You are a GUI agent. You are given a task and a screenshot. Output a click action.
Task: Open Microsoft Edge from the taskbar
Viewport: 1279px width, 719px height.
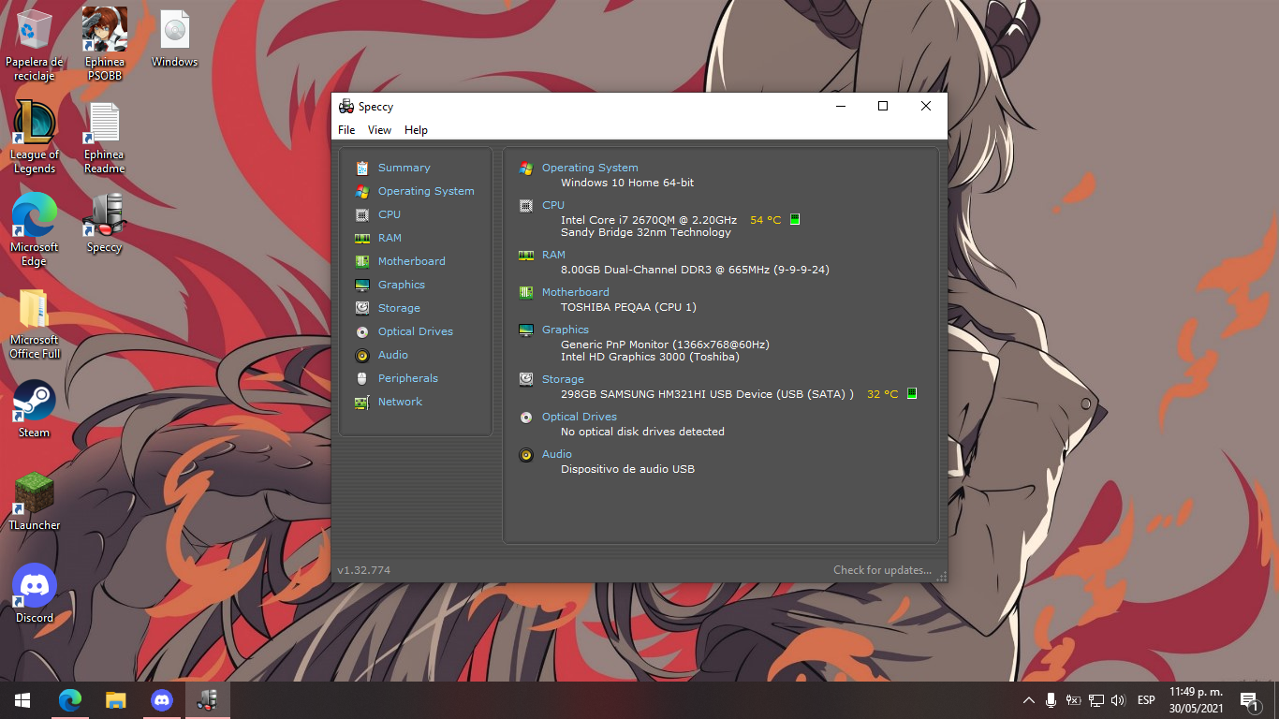pyautogui.click(x=70, y=700)
